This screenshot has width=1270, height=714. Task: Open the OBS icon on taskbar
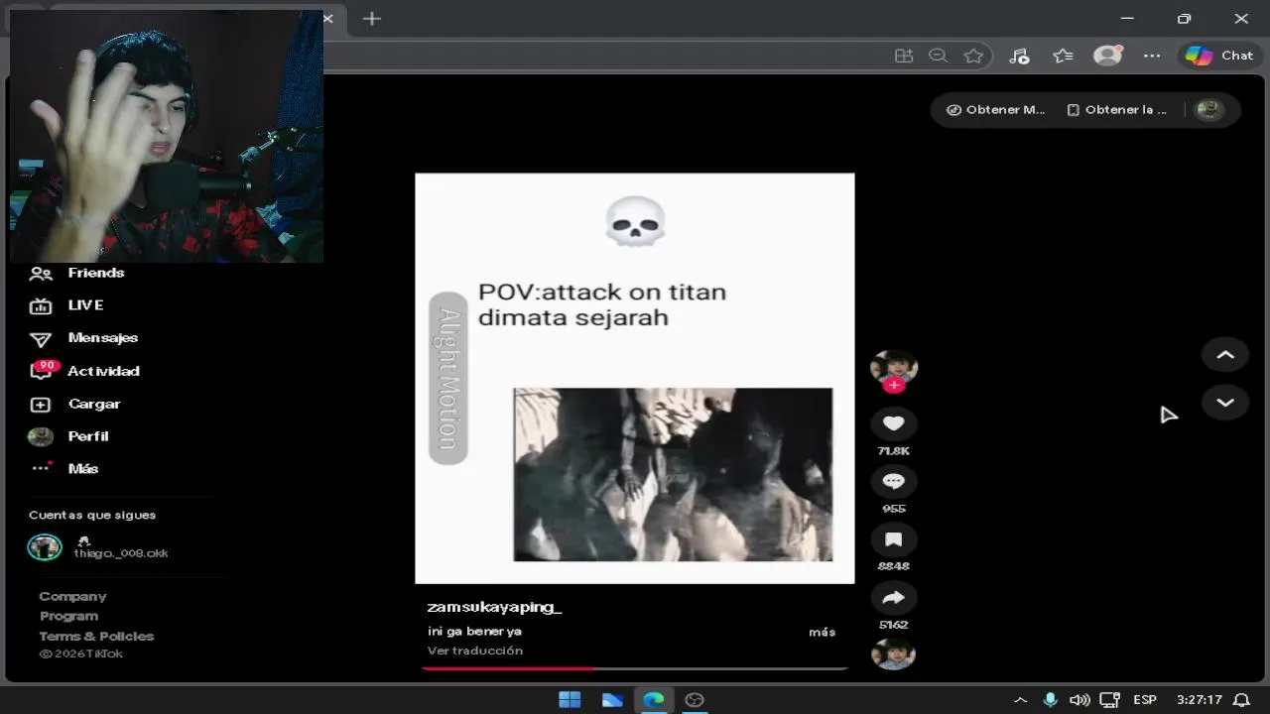[696, 700]
